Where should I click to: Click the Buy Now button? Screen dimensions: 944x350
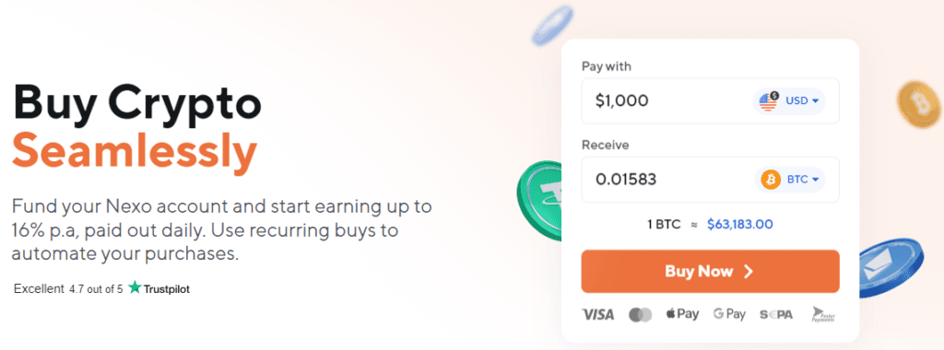click(x=711, y=271)
